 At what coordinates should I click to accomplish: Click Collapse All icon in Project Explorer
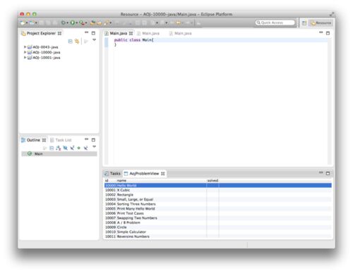[70, 42]
